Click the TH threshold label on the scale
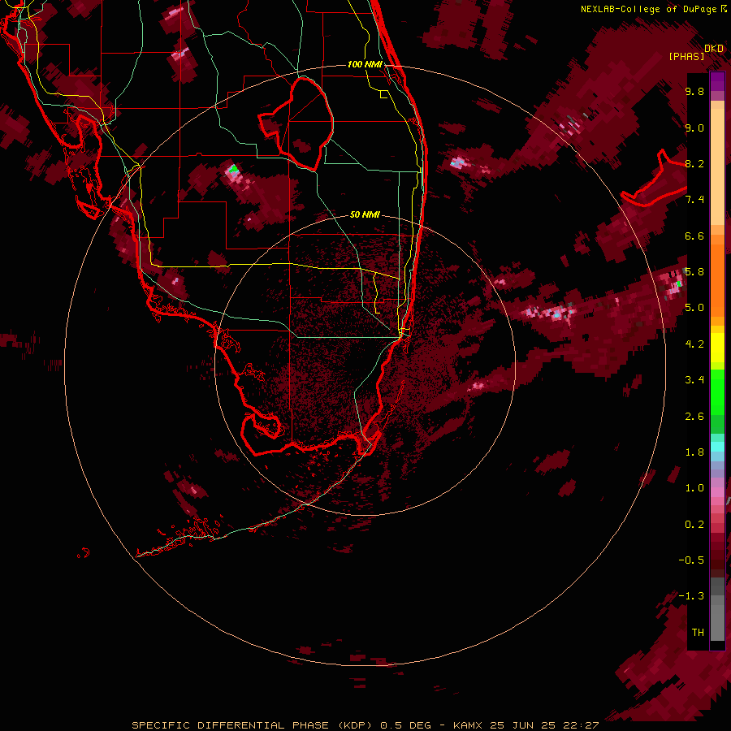The width and height of the screenshot is (731, 731). click(698, 633)
